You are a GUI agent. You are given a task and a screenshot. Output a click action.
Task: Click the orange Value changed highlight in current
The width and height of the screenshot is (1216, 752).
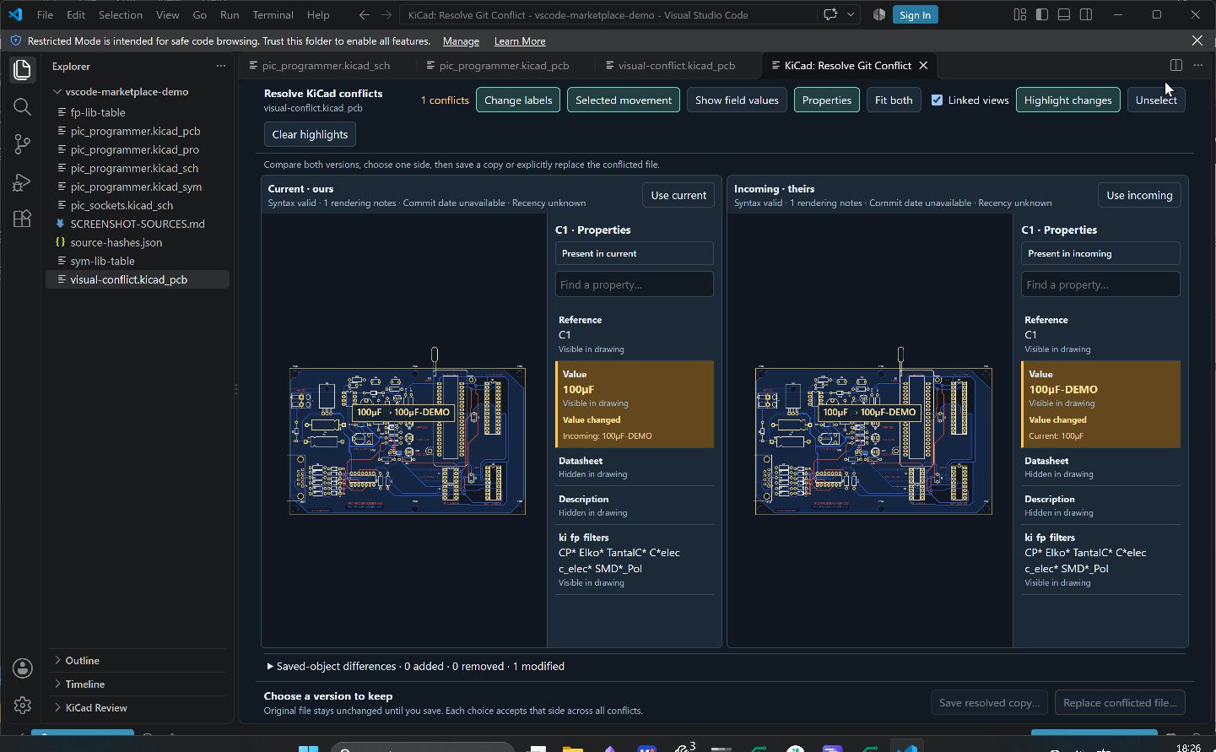click(x=635, y=404)
